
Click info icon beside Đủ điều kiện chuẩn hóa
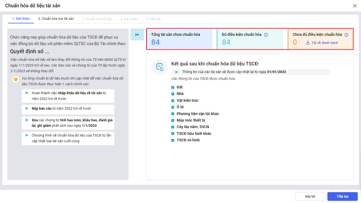point(266,35)
